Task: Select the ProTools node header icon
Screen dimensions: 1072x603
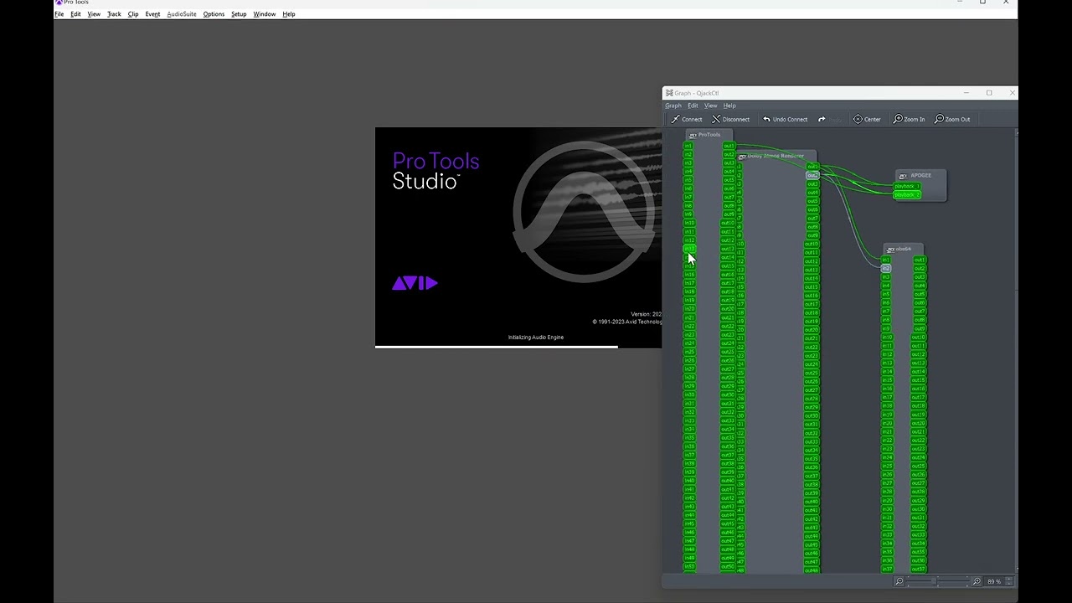Action: [693, 135]
